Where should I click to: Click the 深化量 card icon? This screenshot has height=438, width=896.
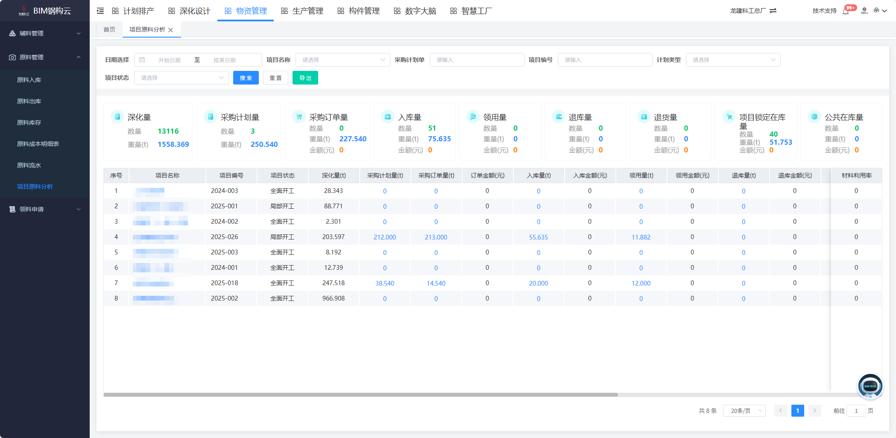[x=117, y=117]
